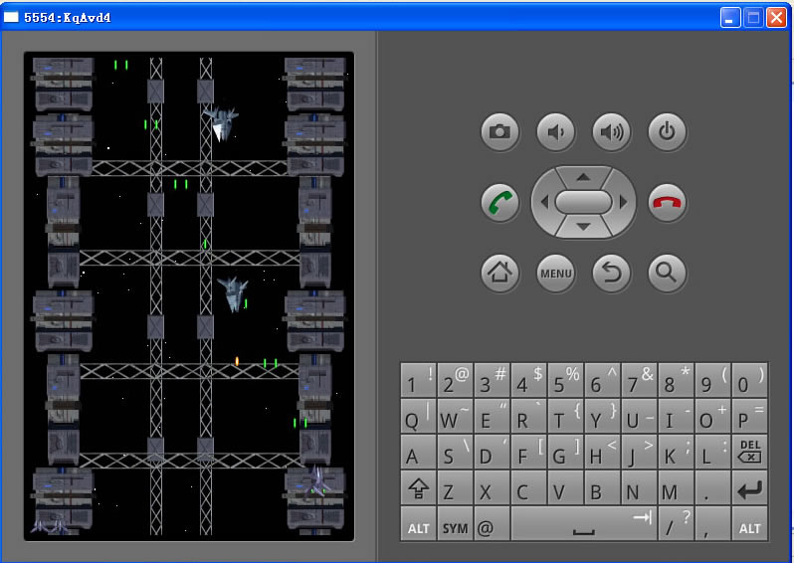This screenshot has height=563, width=794.
Task: Lower volume with the volume down button
Action: 555,131
